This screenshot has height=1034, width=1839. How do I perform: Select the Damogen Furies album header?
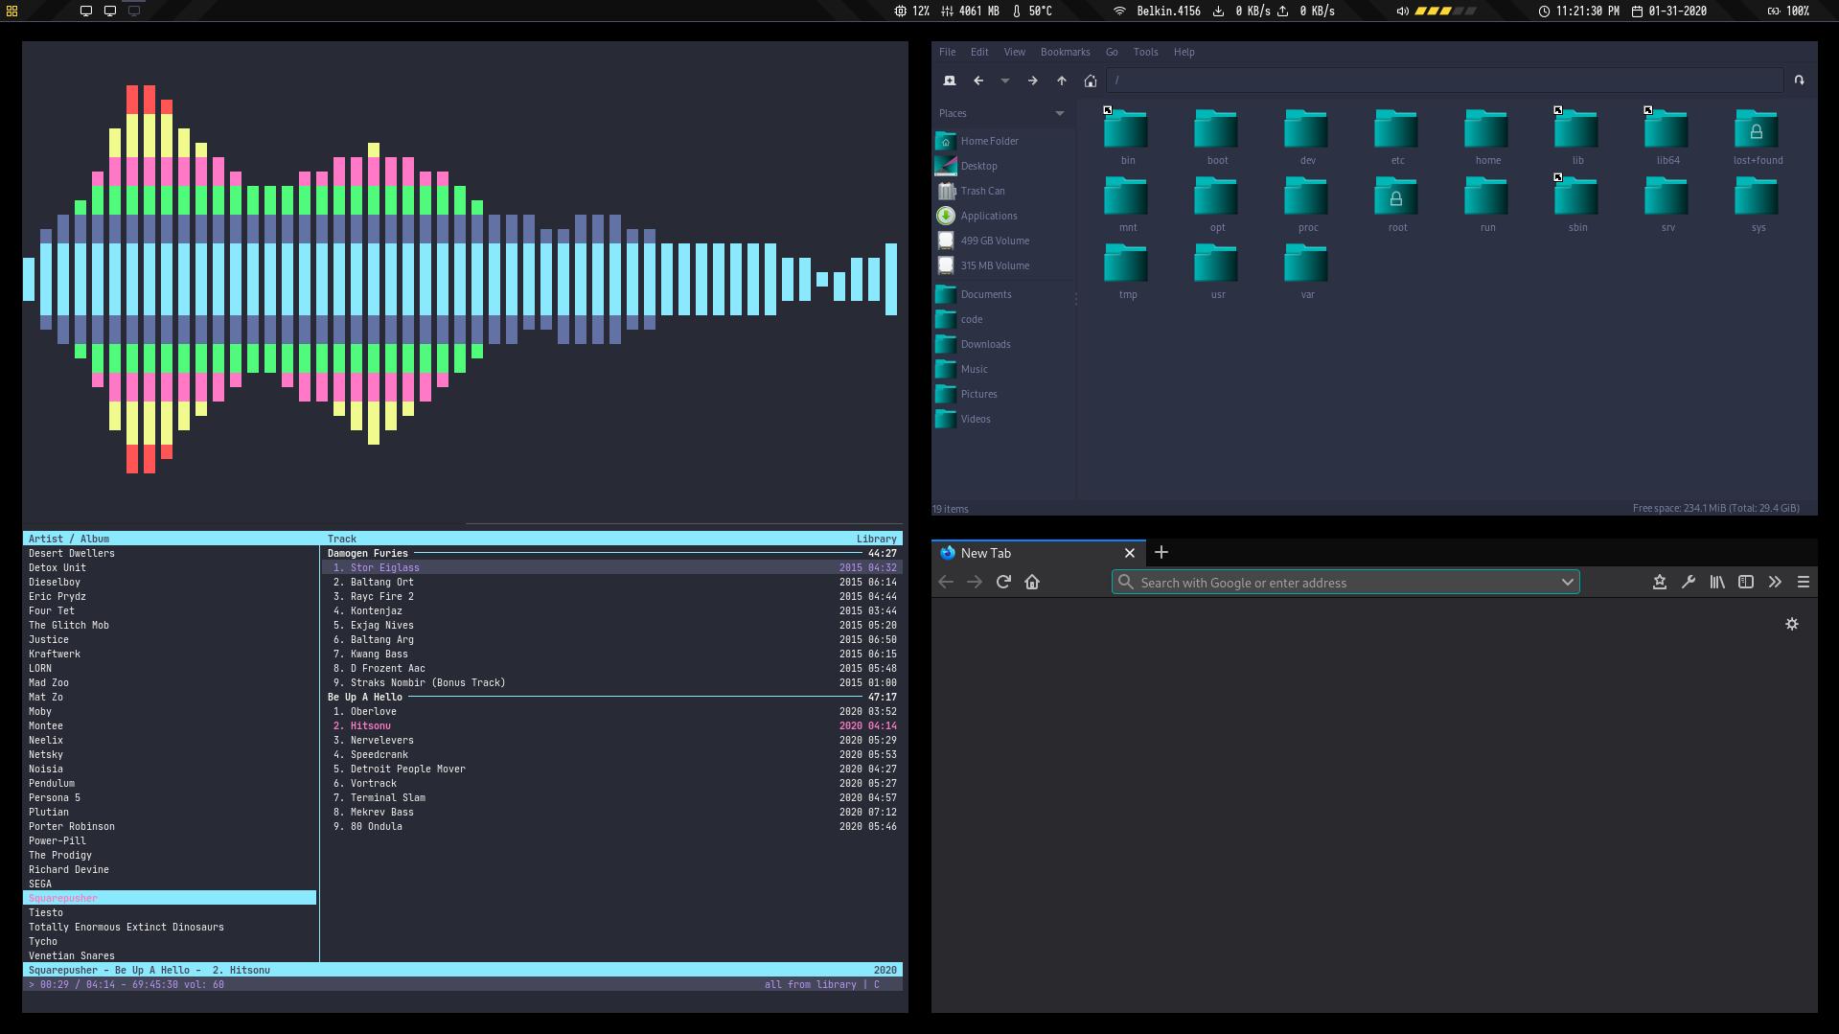point(613,553)
